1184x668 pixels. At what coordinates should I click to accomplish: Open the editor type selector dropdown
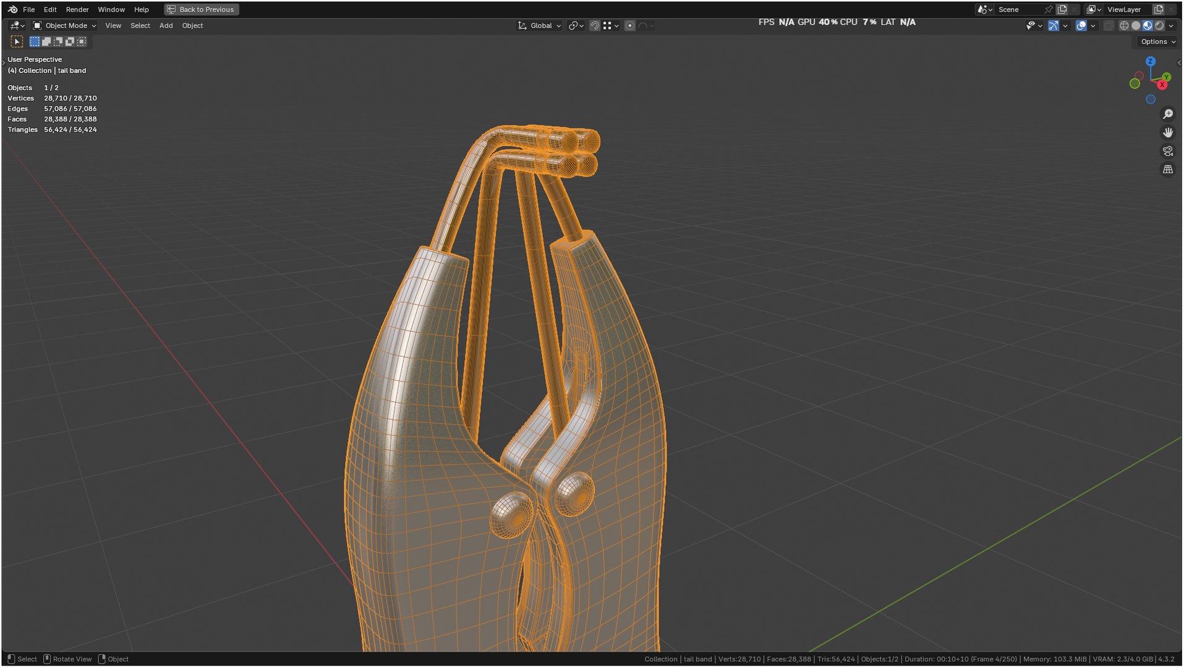click(x=17, y=25)
